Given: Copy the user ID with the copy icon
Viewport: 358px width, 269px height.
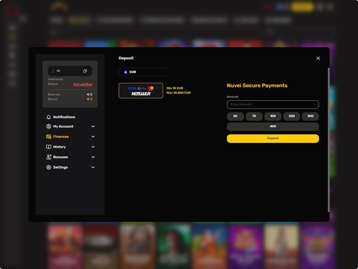Looking at the screenshot, I should [85, 71].
